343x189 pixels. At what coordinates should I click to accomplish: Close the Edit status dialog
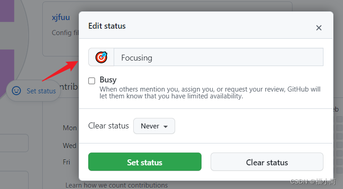[x=319, y=28]
